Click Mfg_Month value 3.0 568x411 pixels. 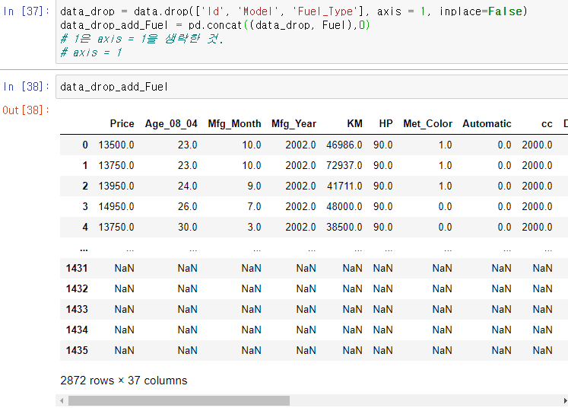click(x=254, y=227)
